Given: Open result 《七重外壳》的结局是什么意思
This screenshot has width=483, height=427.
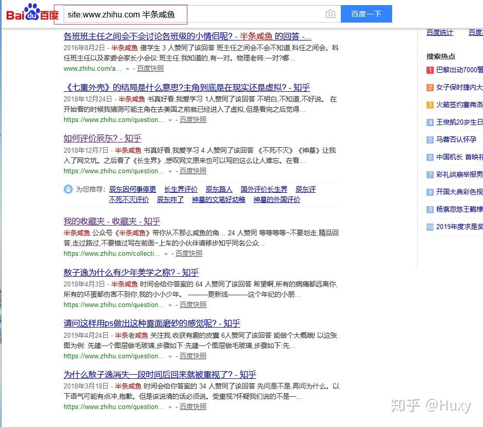Looking at the screenshot, I should coord(187,87).
